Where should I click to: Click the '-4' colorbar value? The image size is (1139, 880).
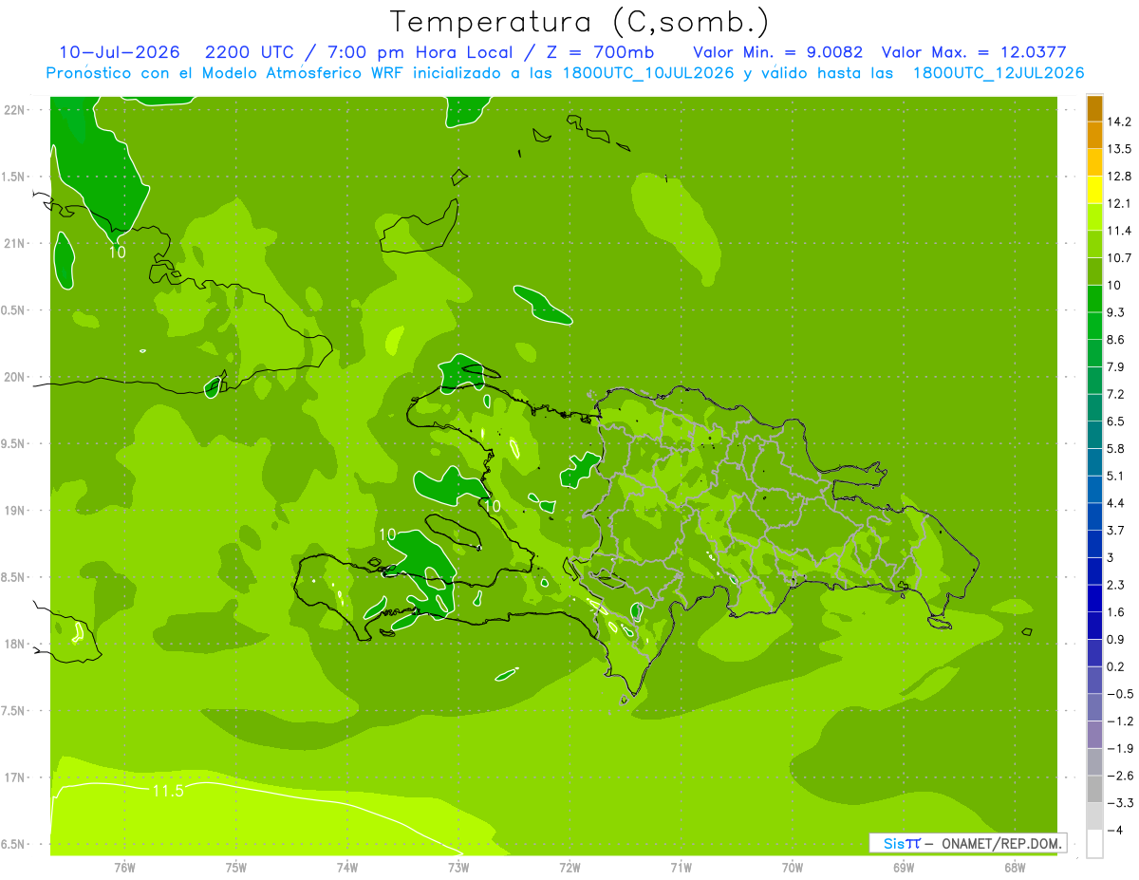pos(1114,831)
